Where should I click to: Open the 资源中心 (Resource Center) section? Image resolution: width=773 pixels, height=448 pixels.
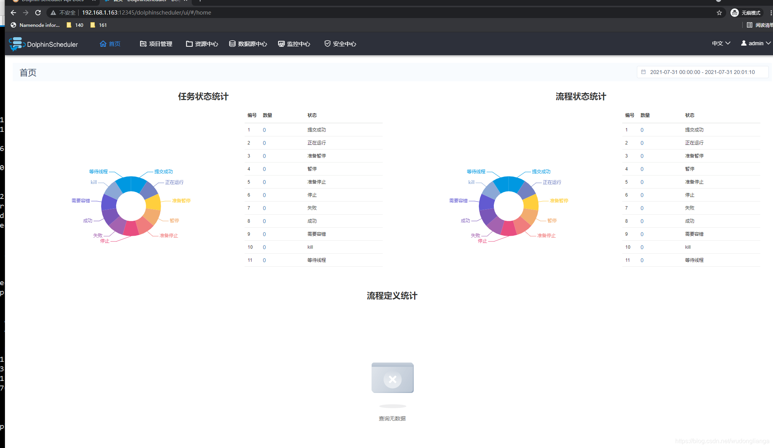pyautogui.click(x=206, y=44)
